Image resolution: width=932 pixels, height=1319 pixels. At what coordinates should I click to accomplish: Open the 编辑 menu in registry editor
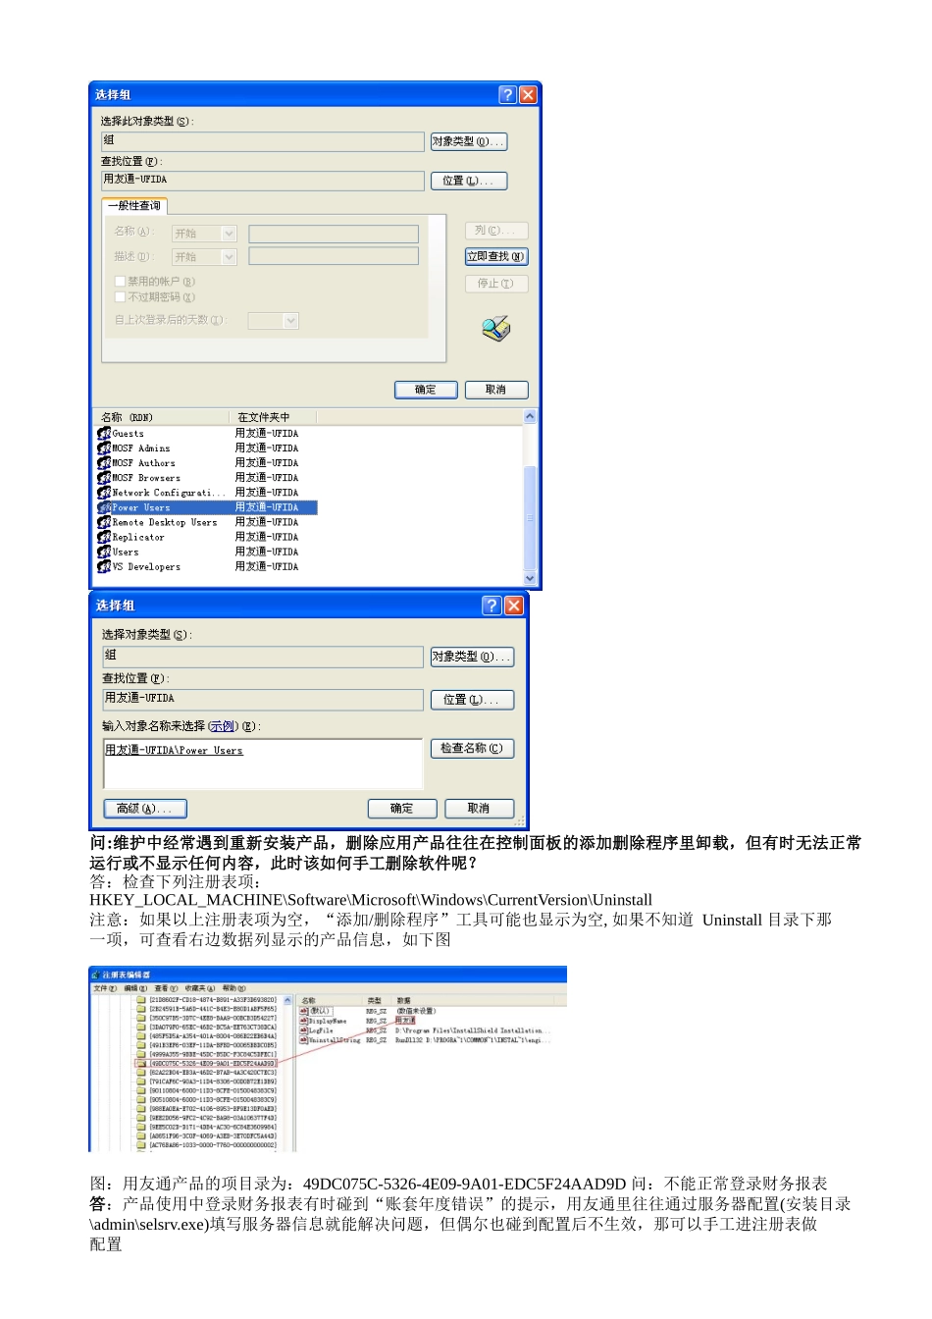point(135,988)
